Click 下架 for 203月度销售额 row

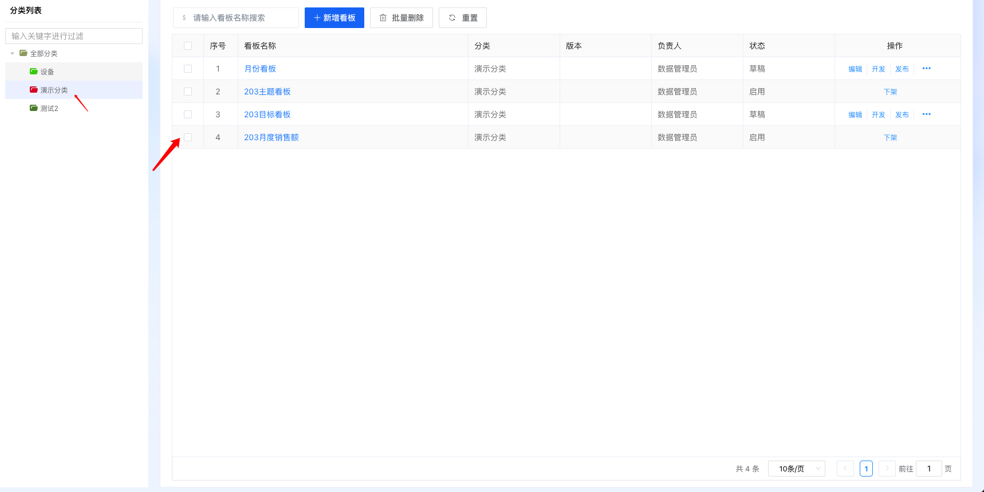pyautogui.click(x=890, y=138)
